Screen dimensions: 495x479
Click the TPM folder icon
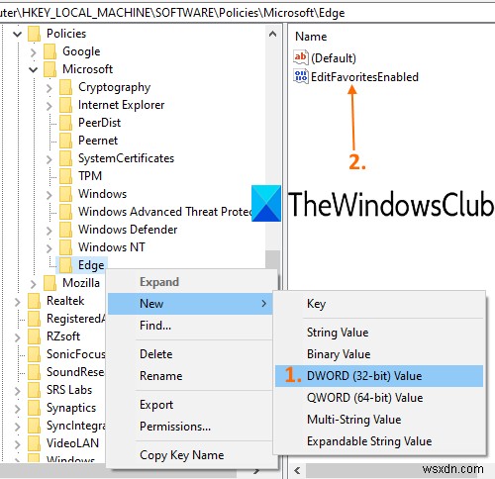coord(65,176)
